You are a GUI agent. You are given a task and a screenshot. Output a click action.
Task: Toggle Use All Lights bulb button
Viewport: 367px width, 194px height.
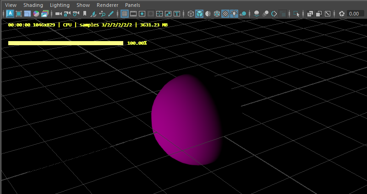(x=234, y=14)
